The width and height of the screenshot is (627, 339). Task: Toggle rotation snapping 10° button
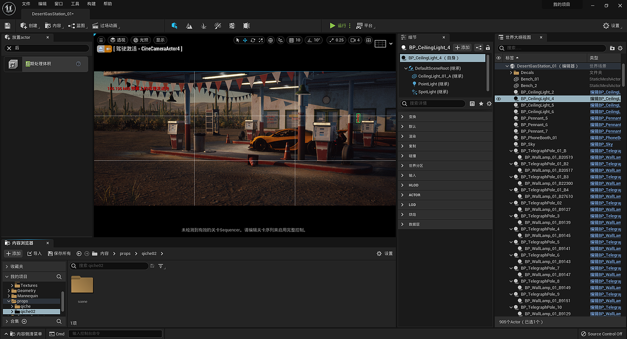(313, 40)
